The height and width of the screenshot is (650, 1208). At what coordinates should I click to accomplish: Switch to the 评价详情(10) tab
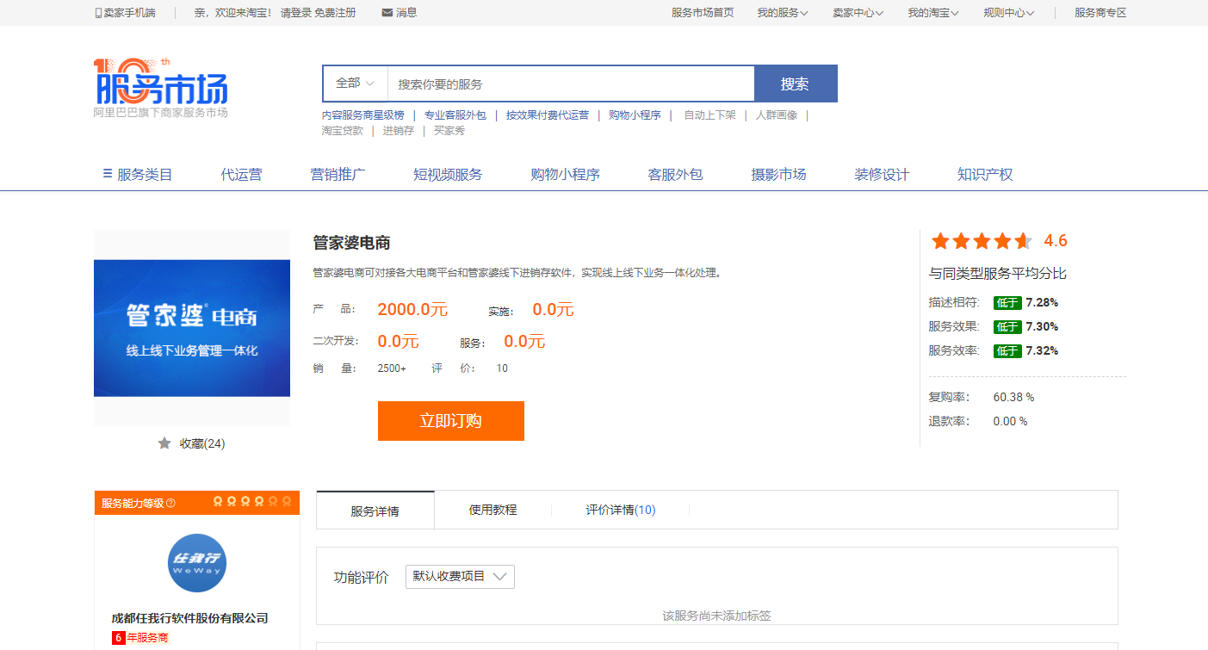point(621,510)
